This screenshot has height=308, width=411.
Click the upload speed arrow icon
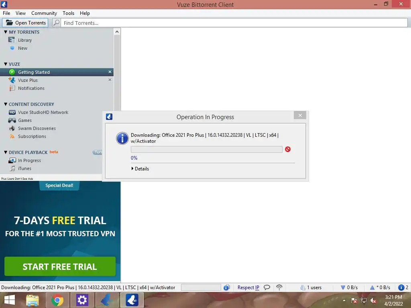click(x=372, y=288)
